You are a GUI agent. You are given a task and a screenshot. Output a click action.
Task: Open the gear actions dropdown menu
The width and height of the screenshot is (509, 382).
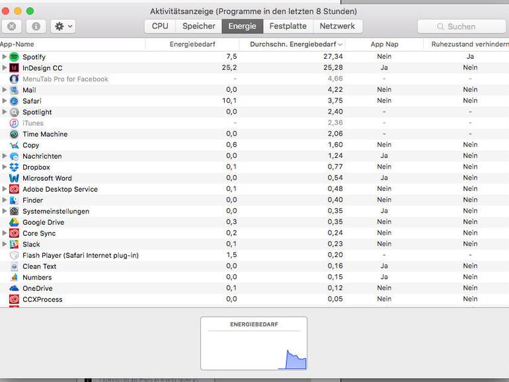point(63,26)
